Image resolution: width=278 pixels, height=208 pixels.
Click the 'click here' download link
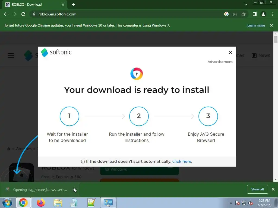coord(182,161)
